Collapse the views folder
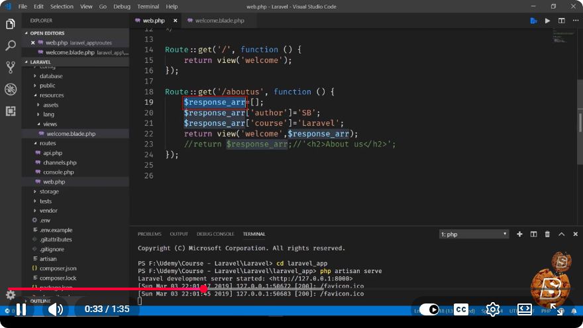Screen dimensions: 583x328 [x=50, y=124]
